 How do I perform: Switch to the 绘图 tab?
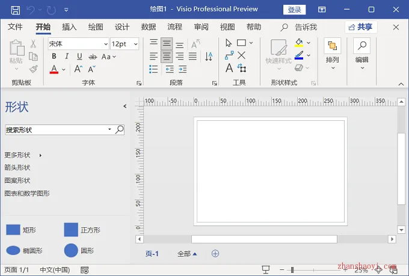tap(96, 26)
